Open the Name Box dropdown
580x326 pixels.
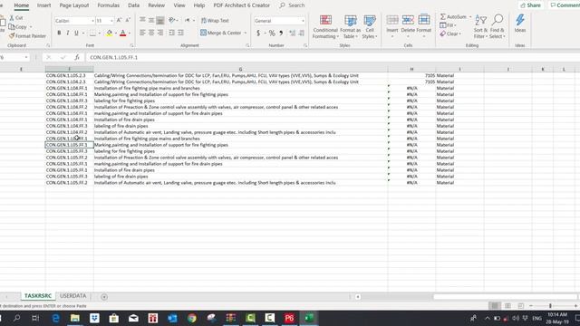[26, 57]
